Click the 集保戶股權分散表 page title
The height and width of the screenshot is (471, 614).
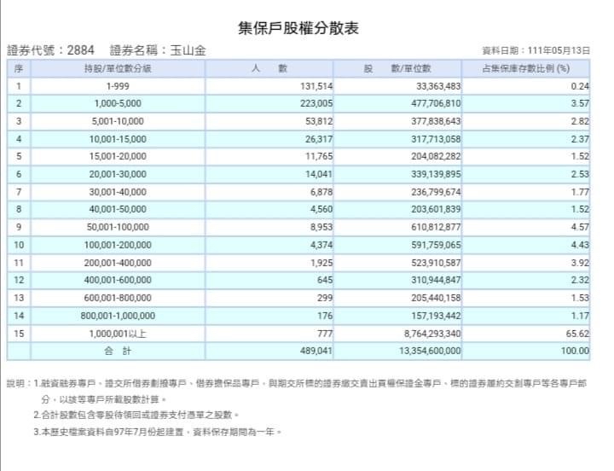(x=306, y=28)
